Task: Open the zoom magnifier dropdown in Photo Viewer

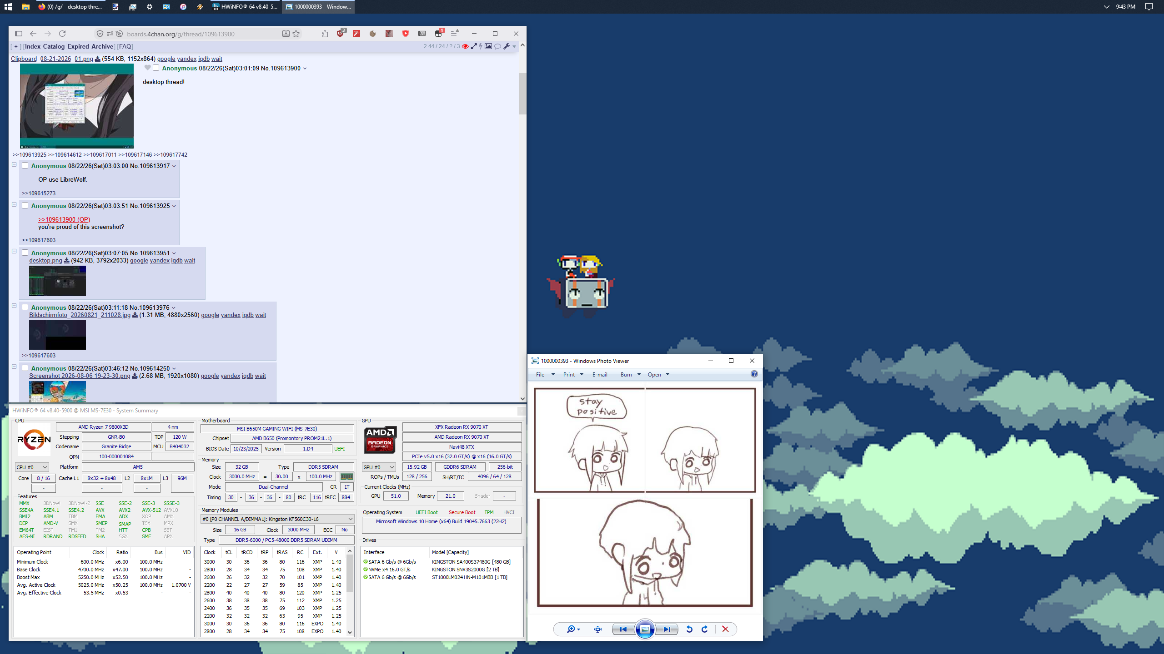Action: point(573,629)
